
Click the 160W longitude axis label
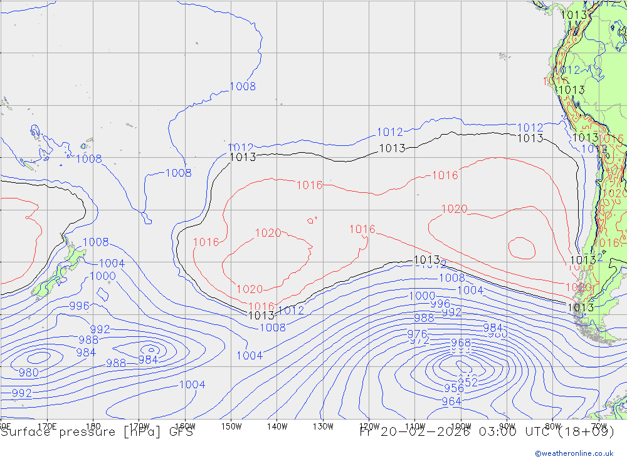pos(185,426)
